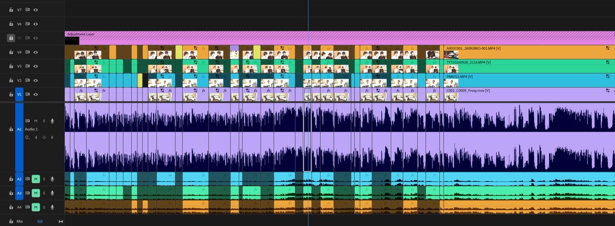
Task: Toggle sync lock on V2
Action: pyautogui.click(x=28, y=80)
